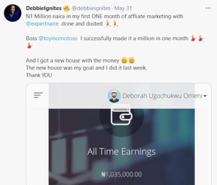The image size is (217, 185).
Task: Open the tweet's three-dot more menu
Action: 208,8
